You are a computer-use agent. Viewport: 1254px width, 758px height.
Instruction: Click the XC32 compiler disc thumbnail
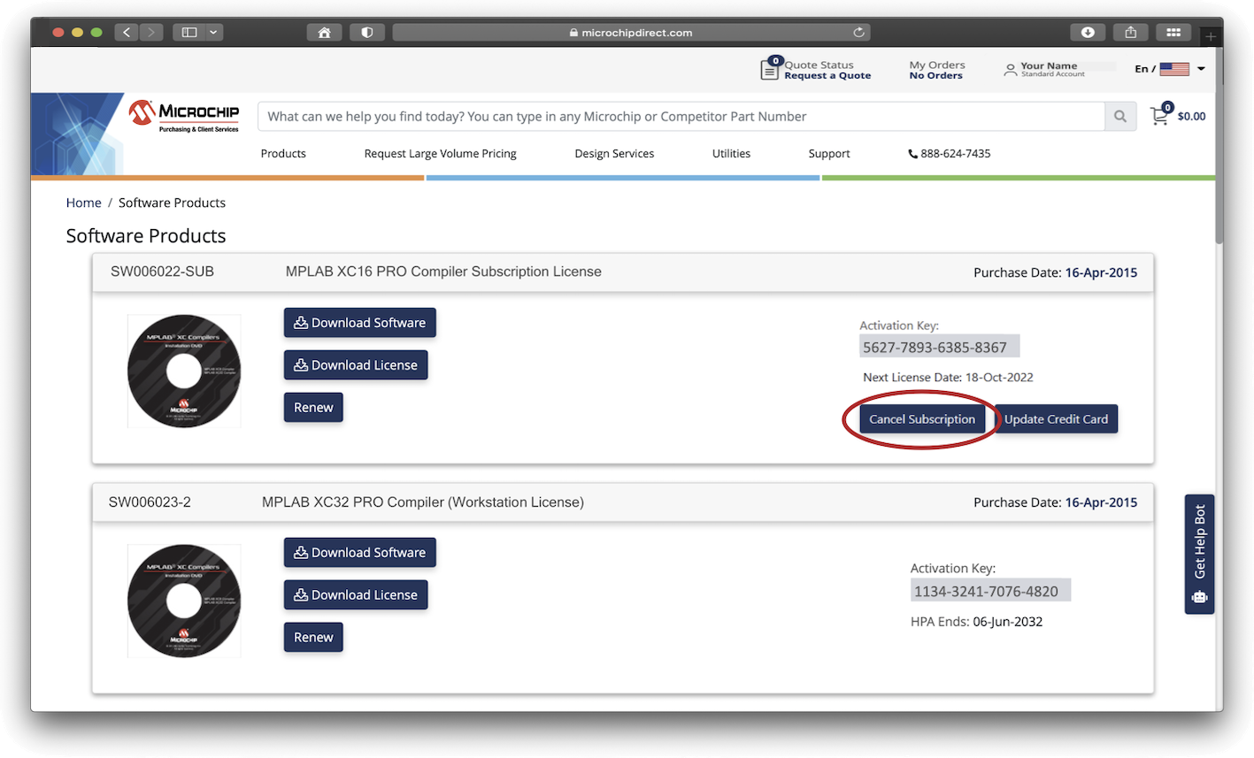click(184, 601)
